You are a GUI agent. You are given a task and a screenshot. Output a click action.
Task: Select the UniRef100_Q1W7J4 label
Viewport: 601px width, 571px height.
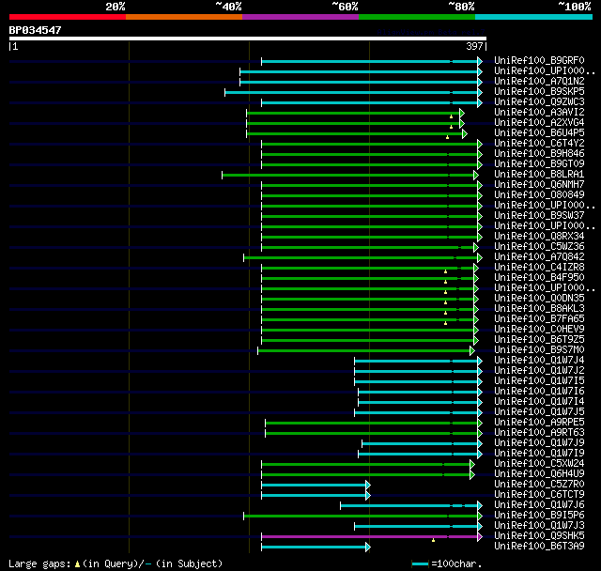[x=539, y=361]
